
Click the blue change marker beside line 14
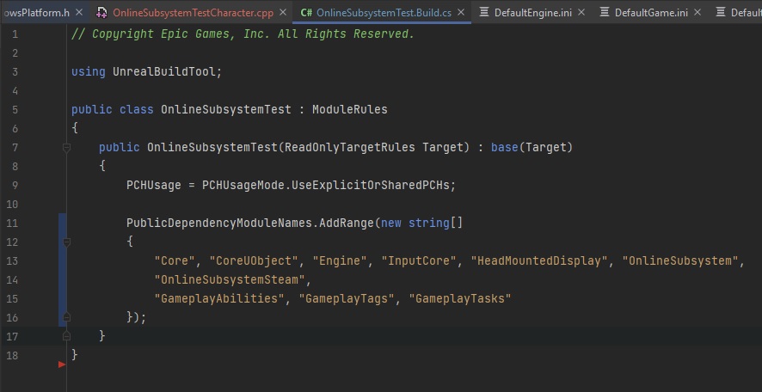pos(61,279)
